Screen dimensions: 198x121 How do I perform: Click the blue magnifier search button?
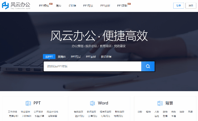click(148, 66)
